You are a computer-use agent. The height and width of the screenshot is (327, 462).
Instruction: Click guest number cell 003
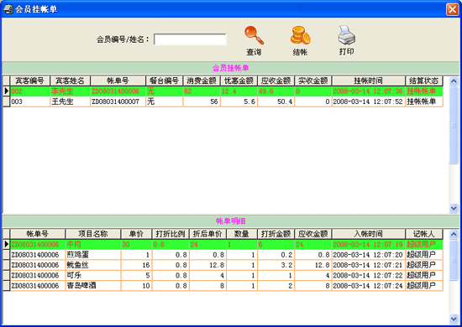[x=30, y=101]
